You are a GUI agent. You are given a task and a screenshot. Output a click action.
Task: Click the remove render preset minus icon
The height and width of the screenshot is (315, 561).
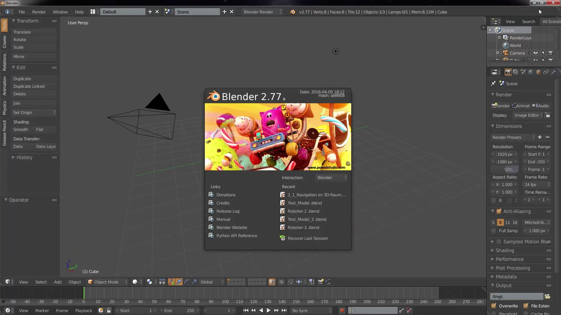pos(548,137)
